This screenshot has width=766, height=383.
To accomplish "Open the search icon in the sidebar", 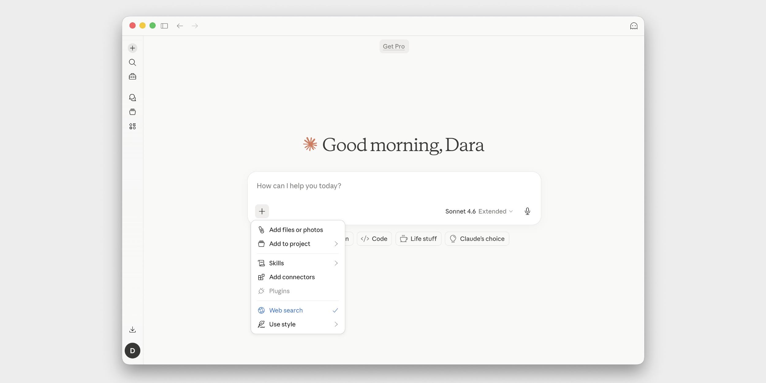I will (x=132, y=63).
